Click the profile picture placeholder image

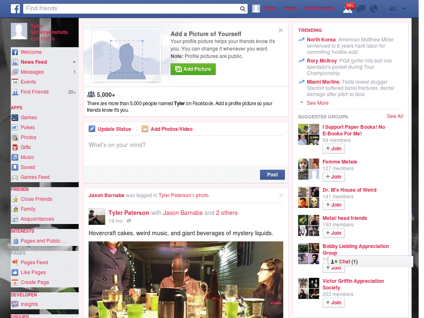127,55
